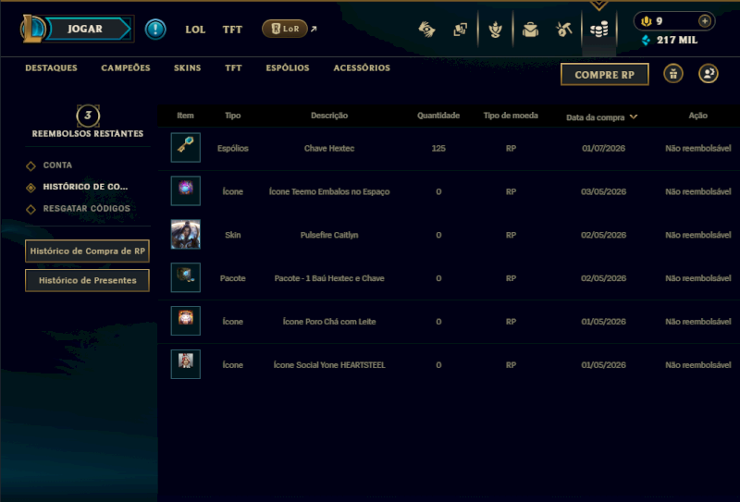This screenshot has height=502, width=740.
Task: Open the profile icon in top bar
Action: click(495, 30)
